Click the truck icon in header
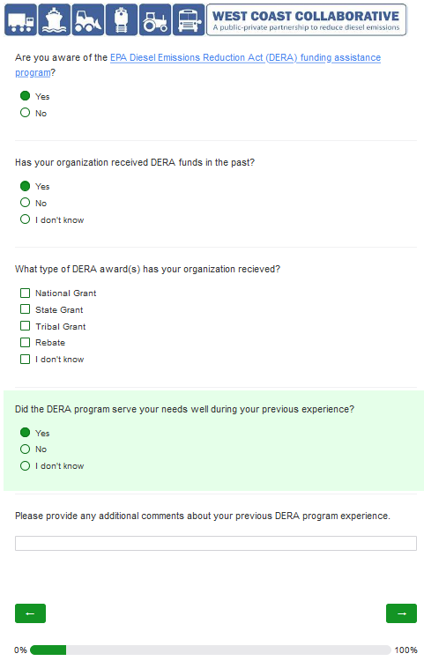The height and width of the screenshot is (661, 424). click(20, 19)
